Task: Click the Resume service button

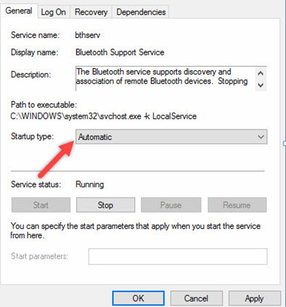Action: tap(237, 205)
